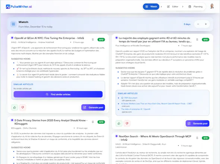Dislike the La majorité des employés article

pyautogui.click(x=127, y=123)
